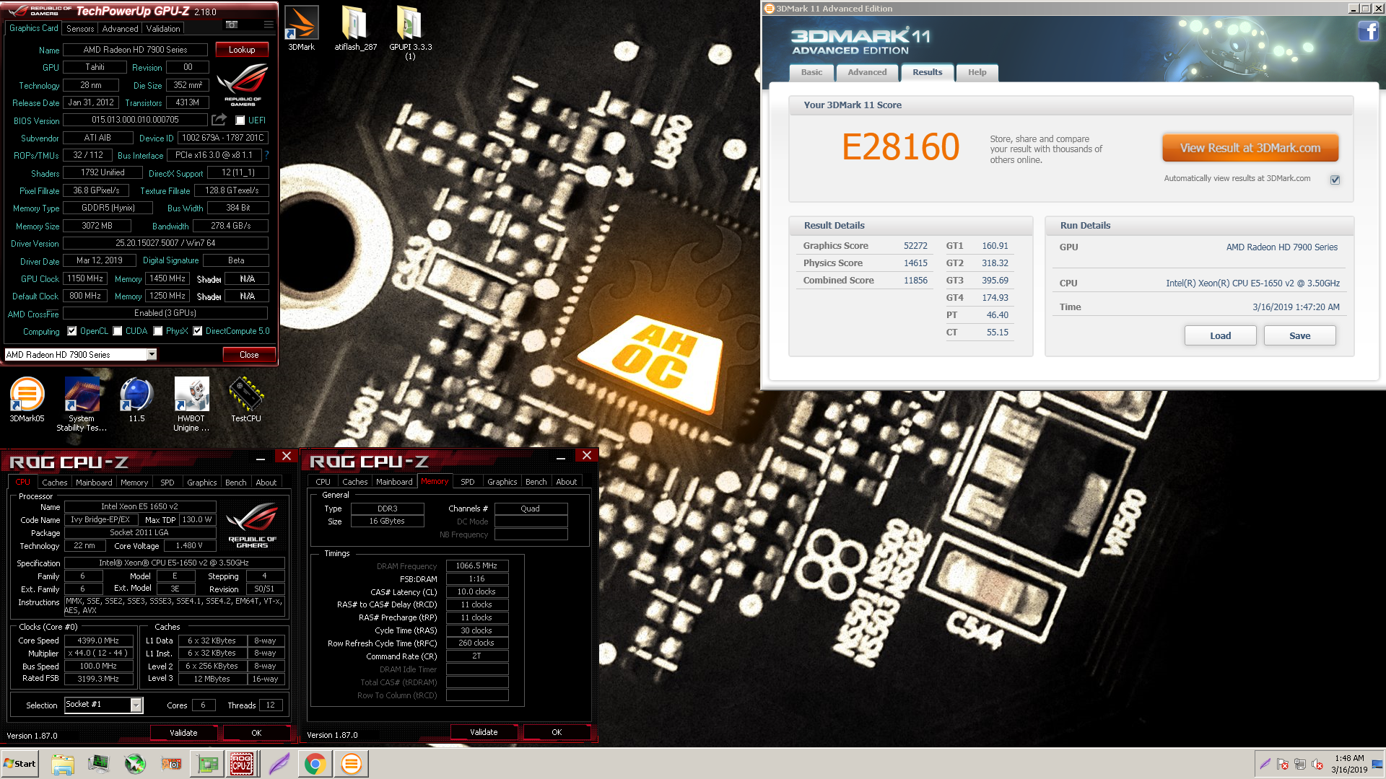1386x779 pixels.
Task: Open the GPU-Z hamburger menu
Action: (x=269, y=25)
